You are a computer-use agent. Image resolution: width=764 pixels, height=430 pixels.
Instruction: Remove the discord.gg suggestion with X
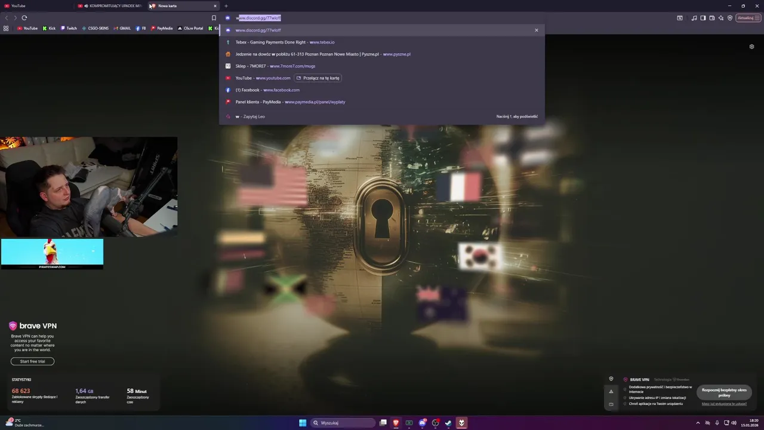(536, 30)
